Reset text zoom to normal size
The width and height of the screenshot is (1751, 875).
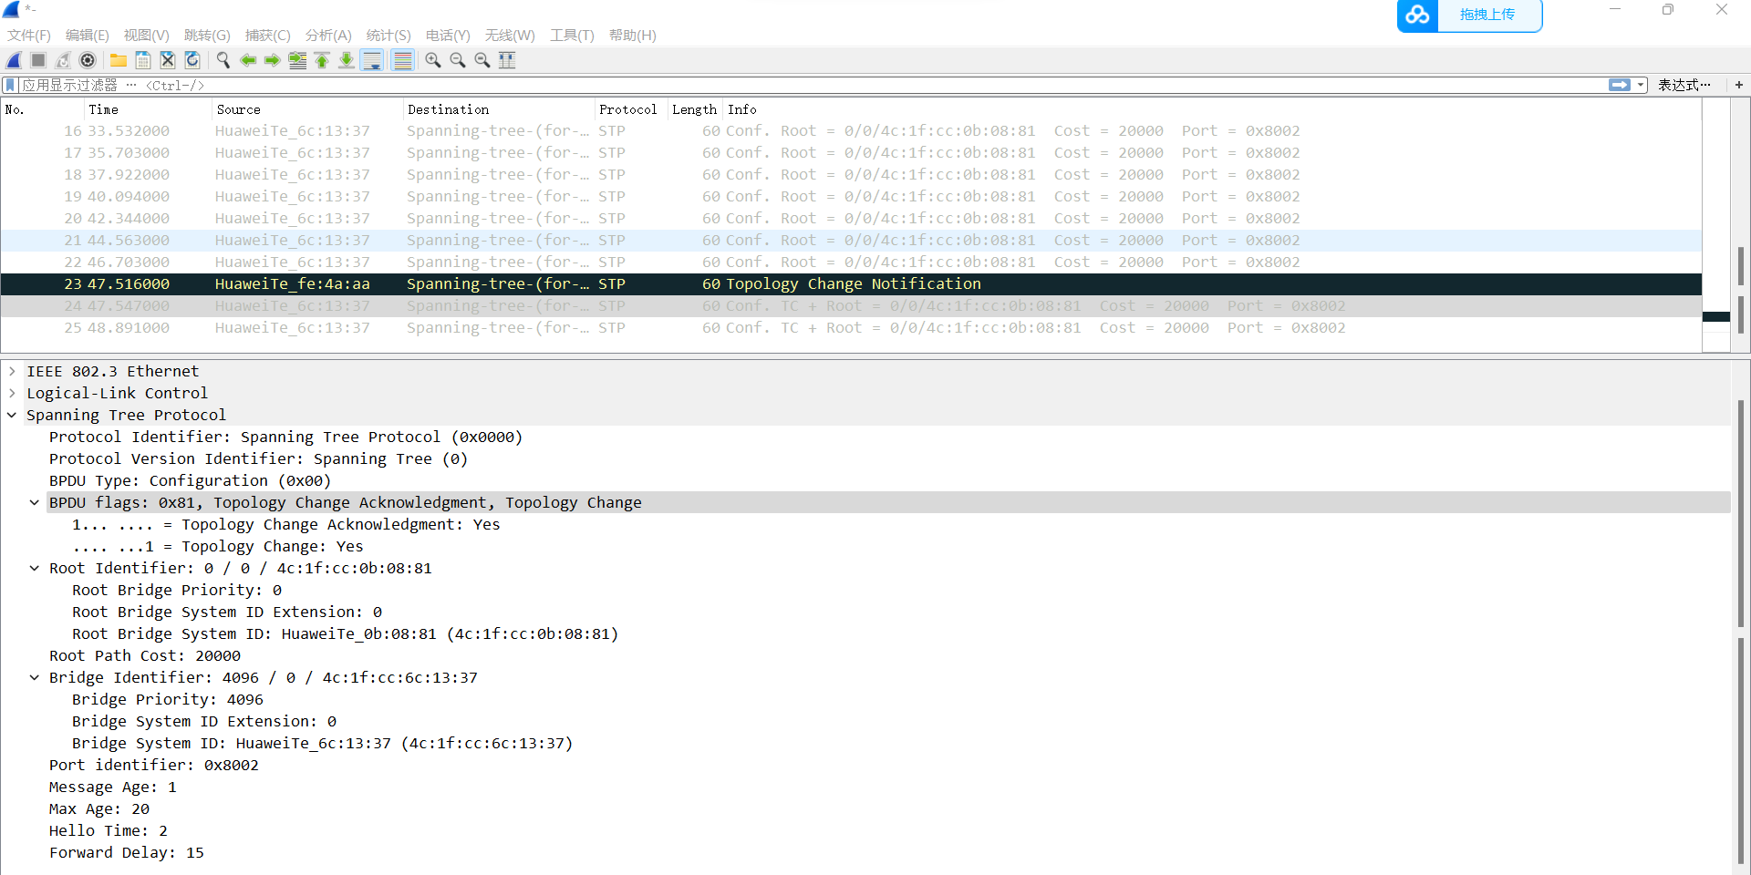[x=482, y=60]
